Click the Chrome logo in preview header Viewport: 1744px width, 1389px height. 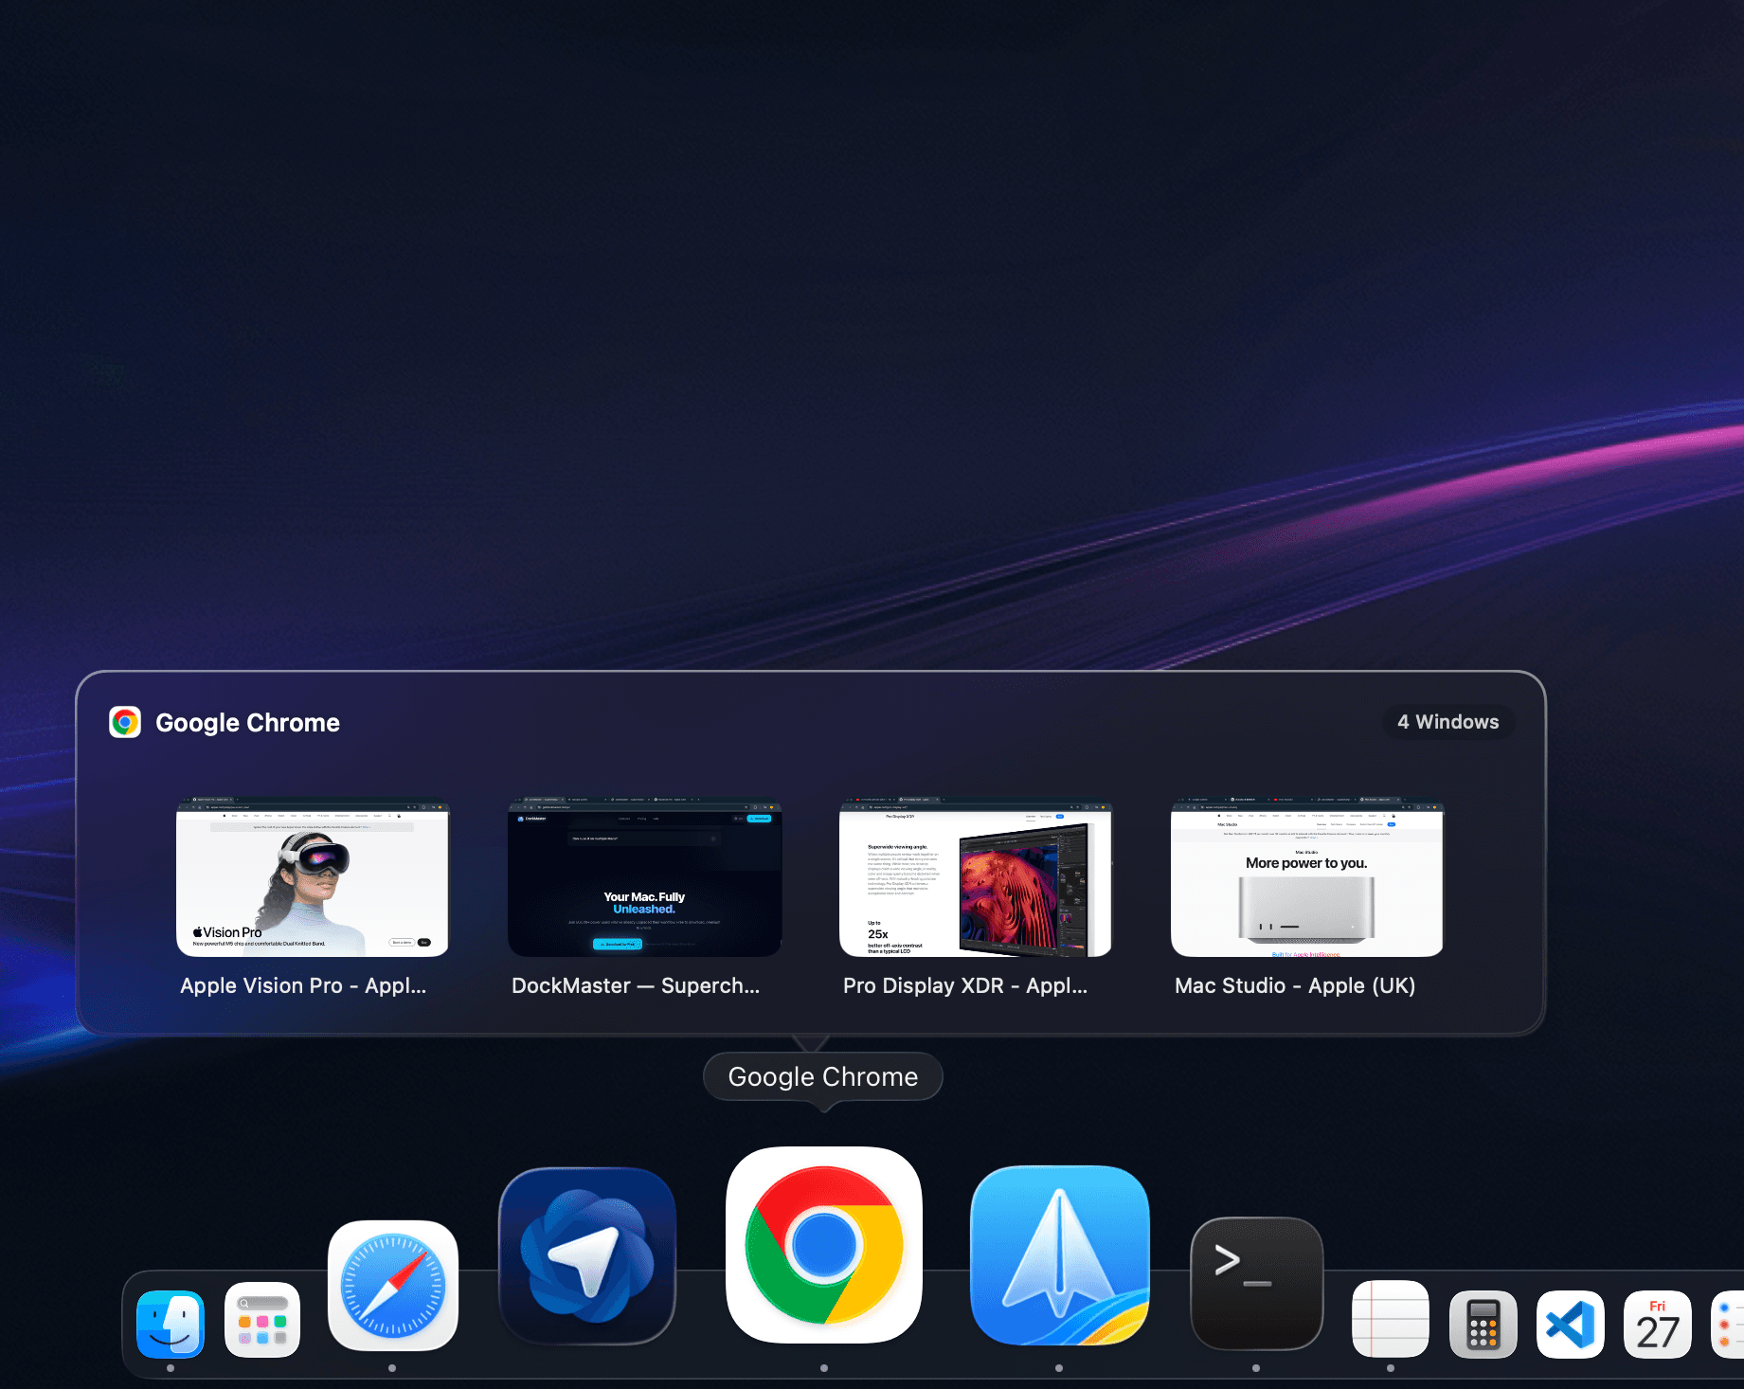point(125,722)
